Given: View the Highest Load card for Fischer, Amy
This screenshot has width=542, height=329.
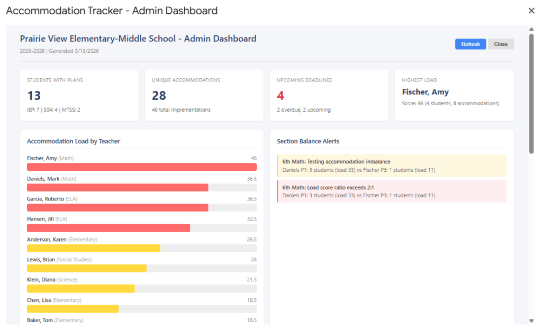Looking at the screenshot, I should pos(454,95).
